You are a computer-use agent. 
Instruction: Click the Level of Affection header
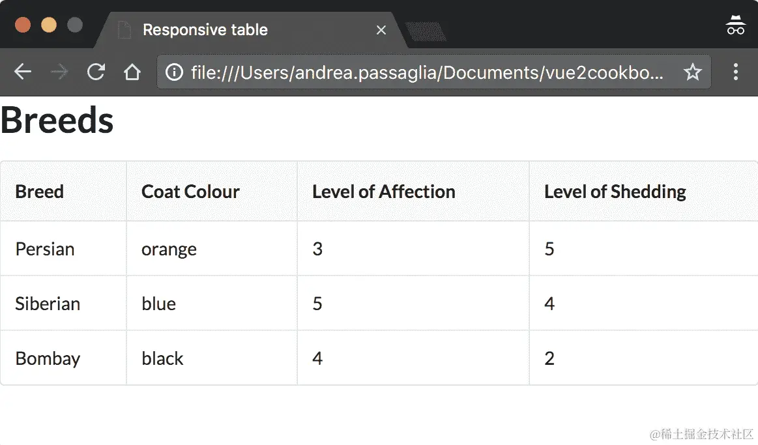383,192
